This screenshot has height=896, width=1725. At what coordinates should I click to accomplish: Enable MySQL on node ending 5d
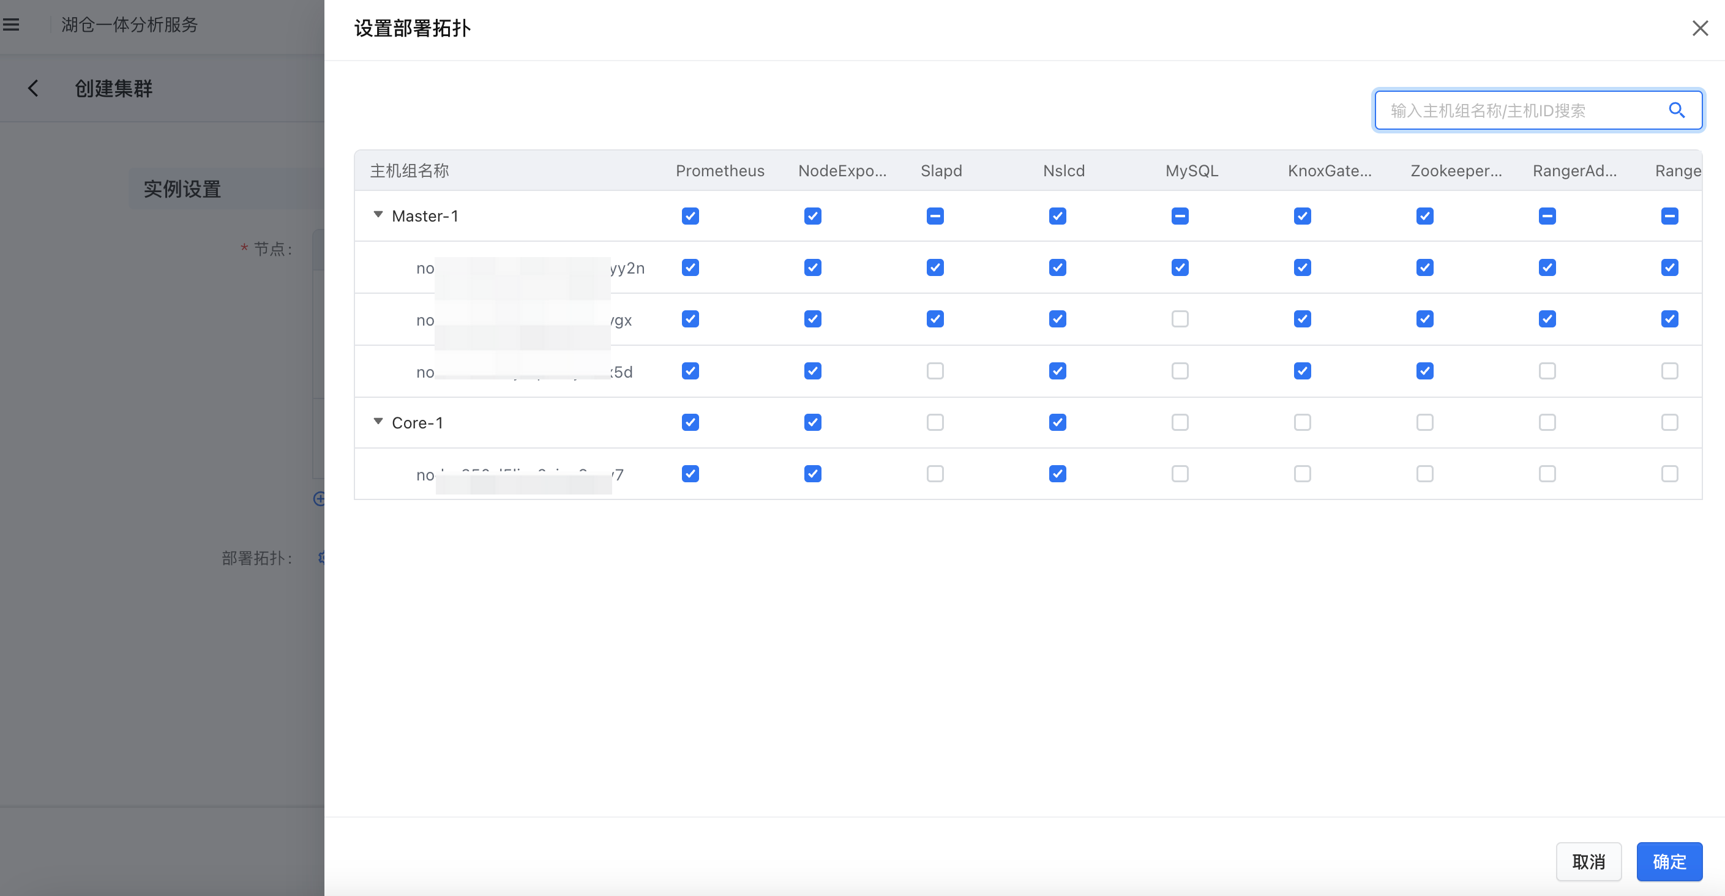(x=1180, y=370)
